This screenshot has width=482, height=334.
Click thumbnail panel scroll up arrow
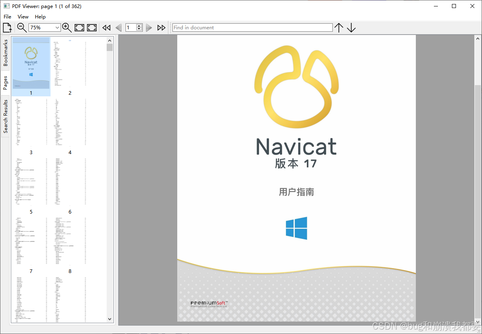(x=110, y=40)
